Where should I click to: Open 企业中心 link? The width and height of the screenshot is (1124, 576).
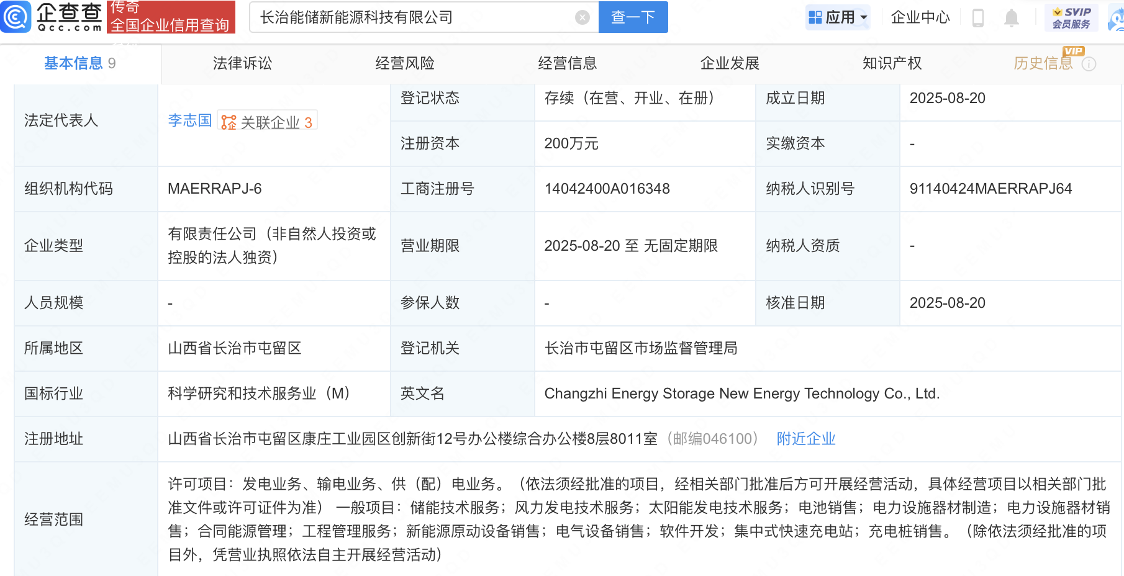pyautogui.click(x=920, y=17)
